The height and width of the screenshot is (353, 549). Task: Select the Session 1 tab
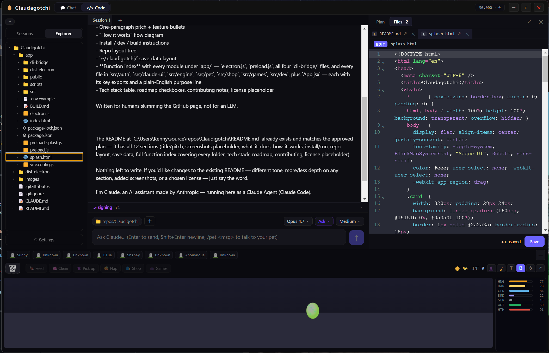(x=101, y=20)
